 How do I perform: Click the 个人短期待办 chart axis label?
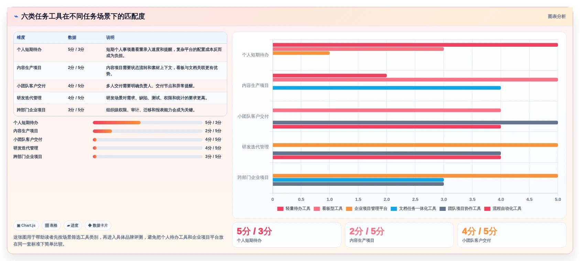point(255,55)
